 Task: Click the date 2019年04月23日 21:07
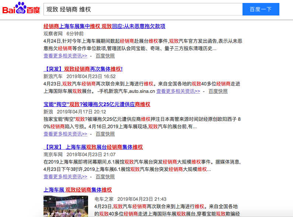[91, 154]
